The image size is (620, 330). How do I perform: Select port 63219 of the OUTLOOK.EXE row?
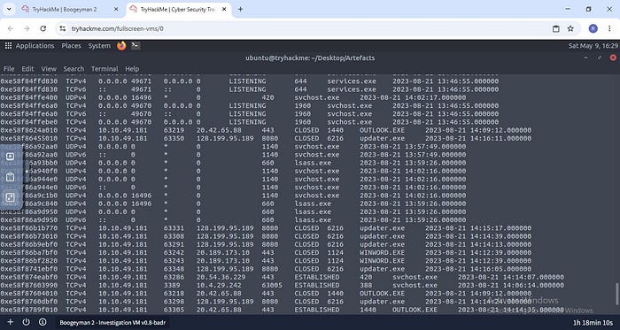pyautogui.click(x=174, y=130)
